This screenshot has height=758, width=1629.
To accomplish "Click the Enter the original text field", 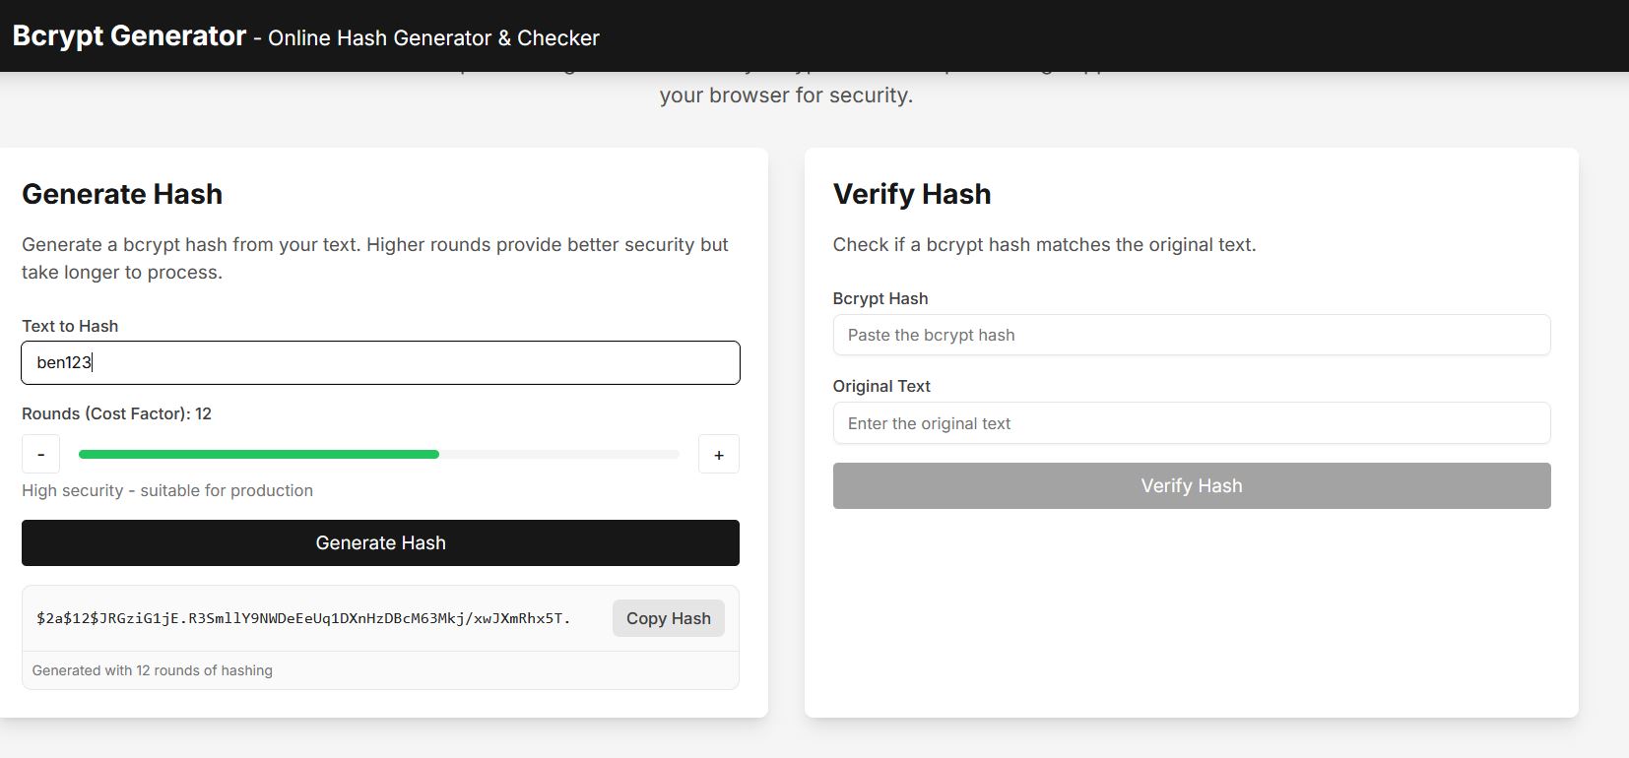I will pyautogui.click(x=1192, y=423).
